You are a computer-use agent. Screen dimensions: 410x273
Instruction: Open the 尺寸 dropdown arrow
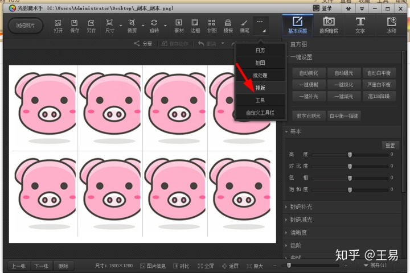(121, 26)
